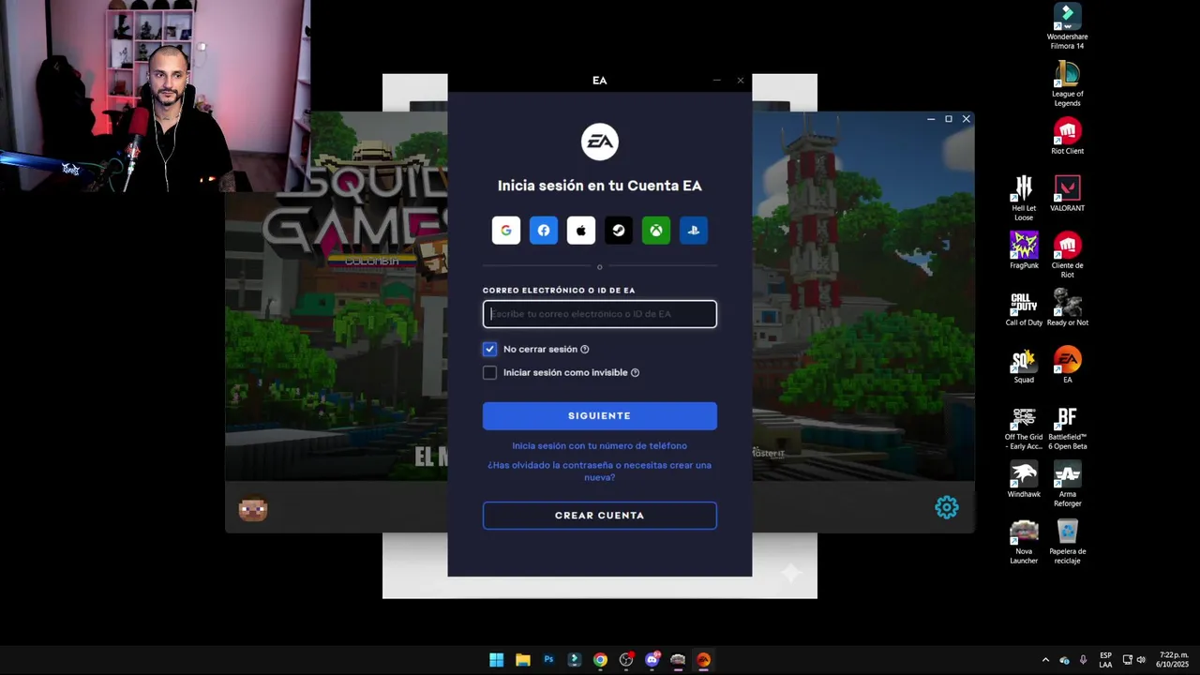Sign in with the Apple icon
Viewport: 1200px width, 675px height.
[581, 231]
